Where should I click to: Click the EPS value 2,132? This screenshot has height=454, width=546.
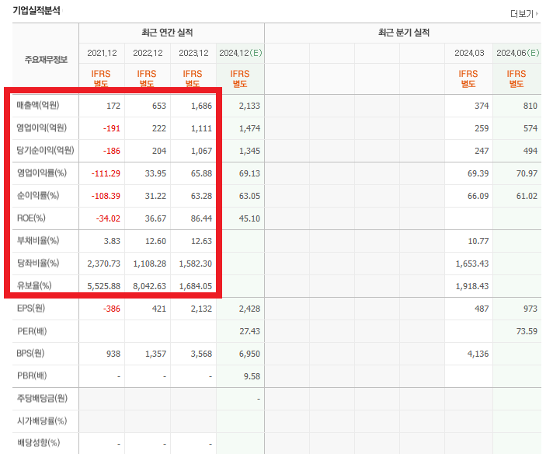point(201,309)
